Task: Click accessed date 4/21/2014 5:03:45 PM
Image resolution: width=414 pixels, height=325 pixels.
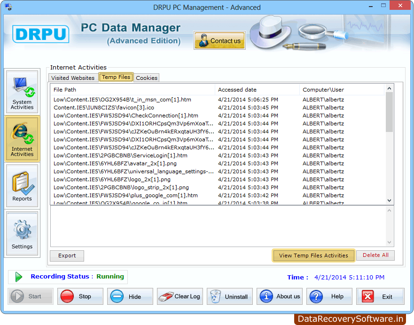Action: tap(248, 108)
